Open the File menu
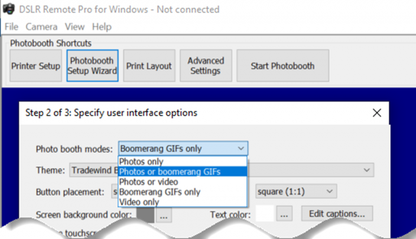This screenshot has width=416, height=239. (11, 26)
